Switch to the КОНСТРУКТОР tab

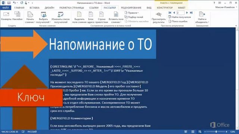pos(165,7)
